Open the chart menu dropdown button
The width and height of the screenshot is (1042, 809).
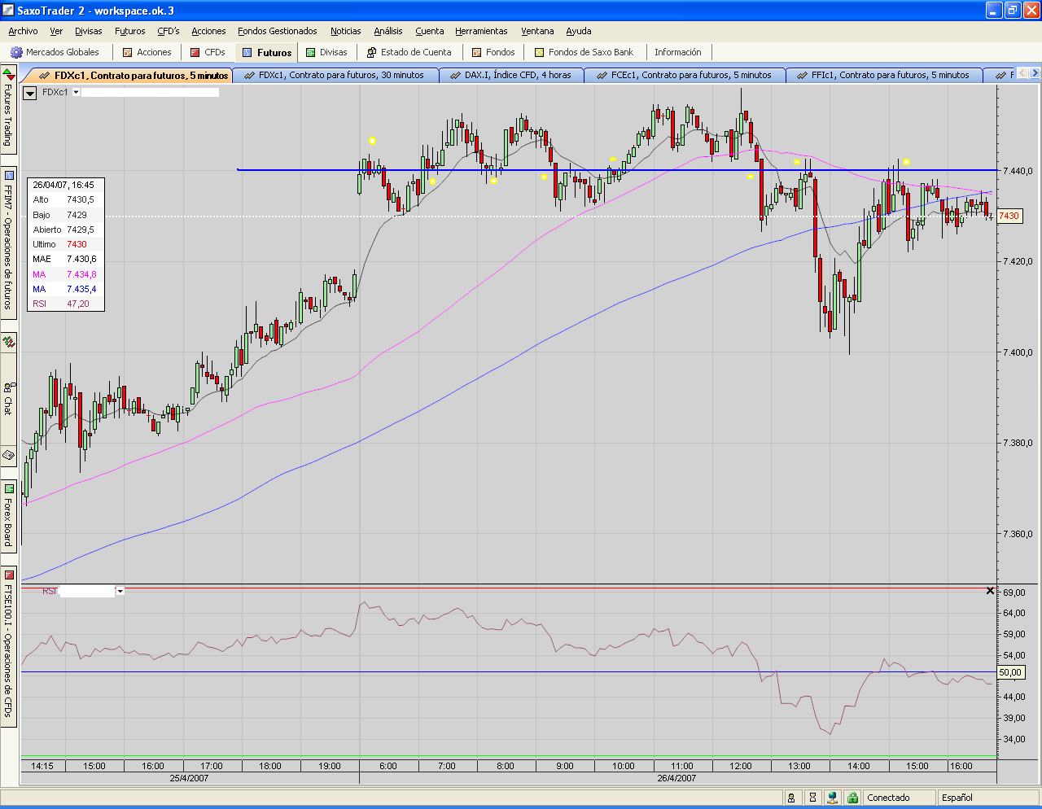pyautogui.click(x=30, y=93)
